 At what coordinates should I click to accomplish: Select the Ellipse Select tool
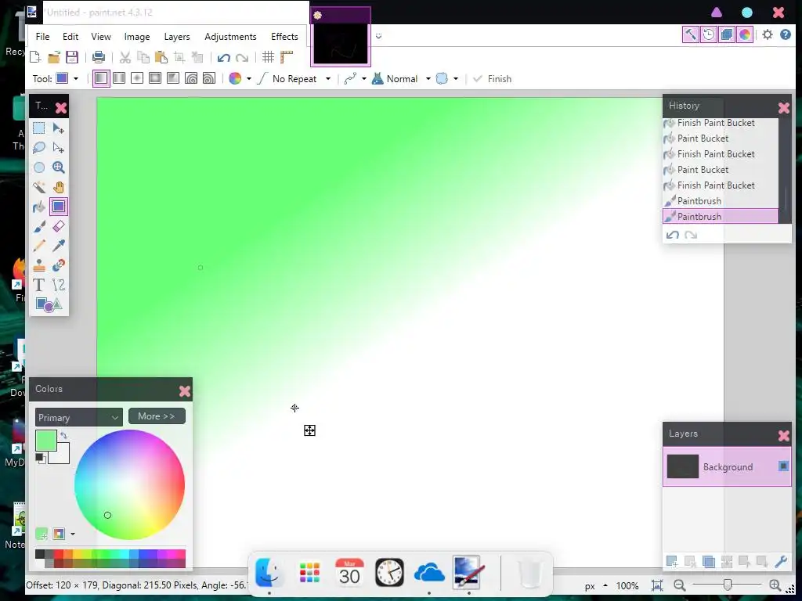pos(39,167)
